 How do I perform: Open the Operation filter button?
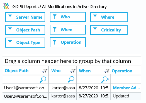tap(68, 42)
